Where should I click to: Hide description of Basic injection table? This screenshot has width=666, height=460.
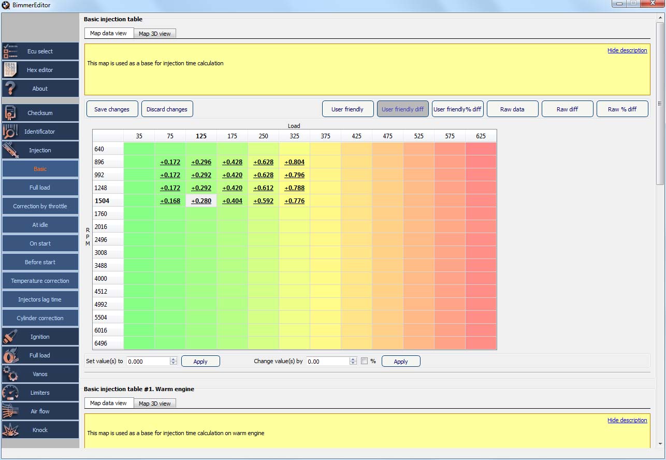pyautogui.click(x=627, y=50)
